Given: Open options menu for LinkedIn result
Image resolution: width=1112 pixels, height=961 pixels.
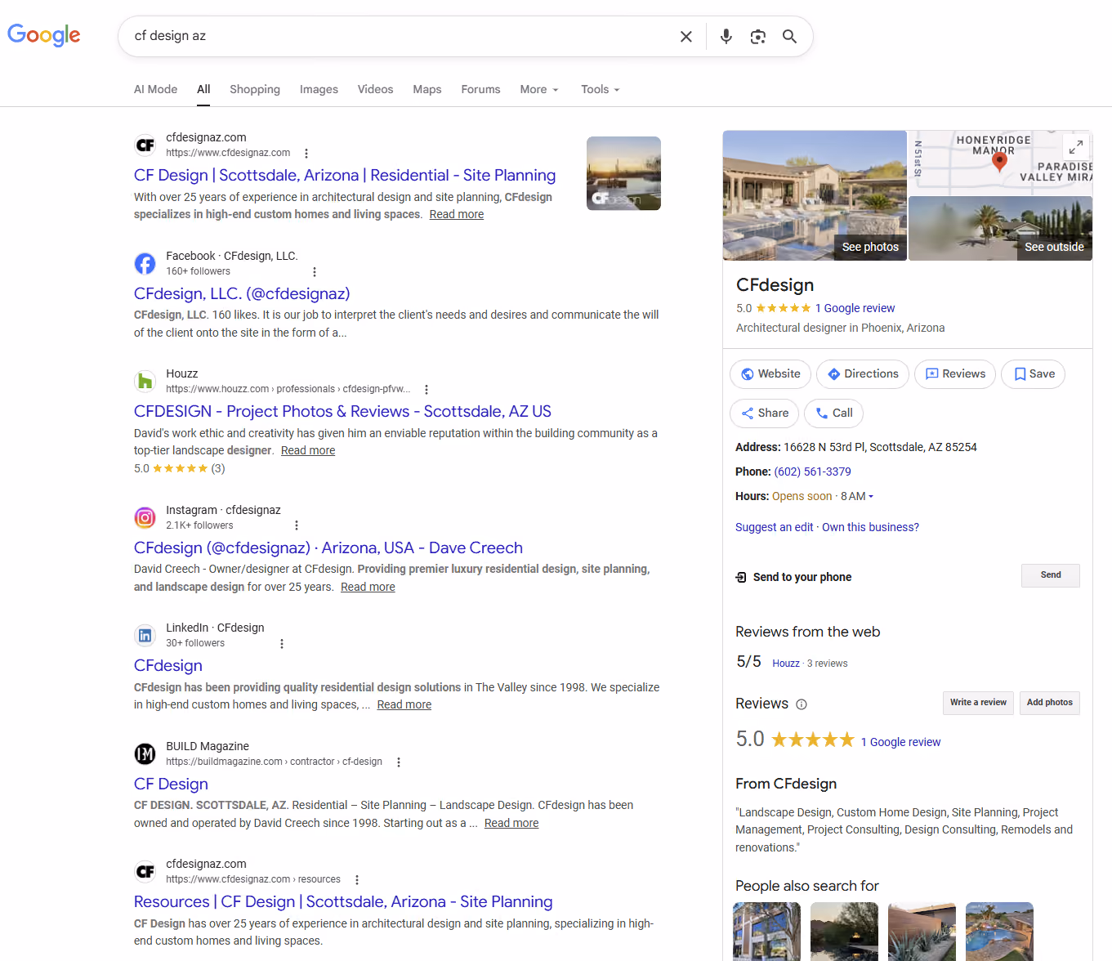Looking at the screenshot, I should click(282, 644).
